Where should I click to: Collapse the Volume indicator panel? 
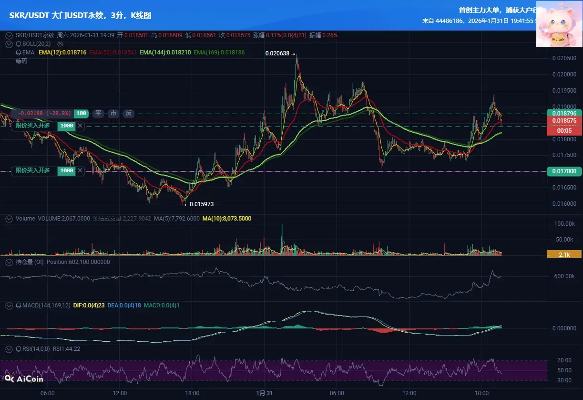click(x=9, y=219)
